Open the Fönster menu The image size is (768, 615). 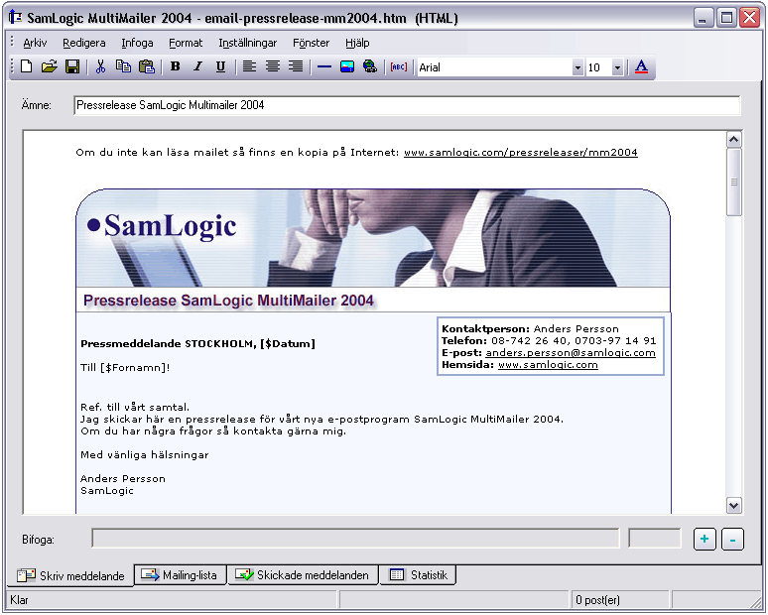[311, 43]
